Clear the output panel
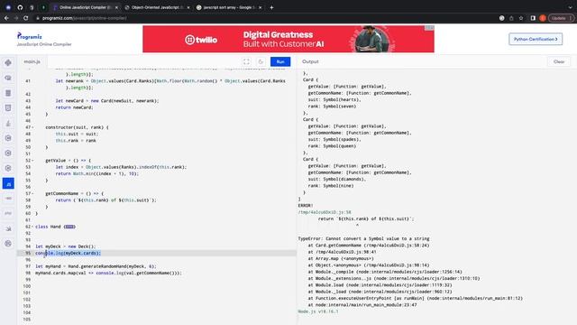 click(x=559, y=62)
